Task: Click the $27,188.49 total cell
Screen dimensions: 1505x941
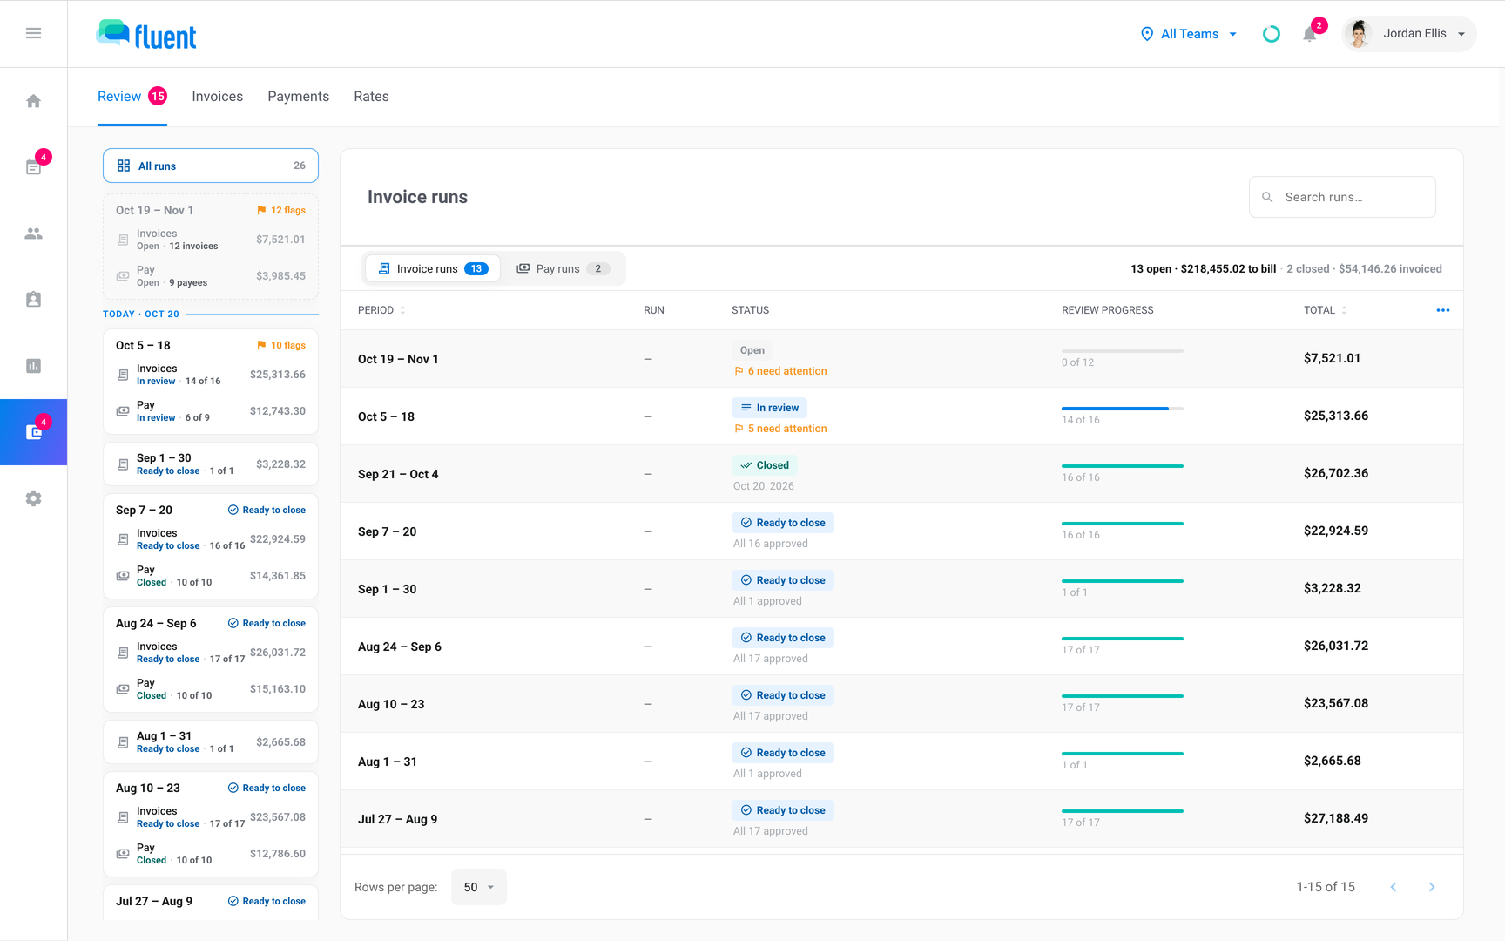Action: click(1336, 818)
